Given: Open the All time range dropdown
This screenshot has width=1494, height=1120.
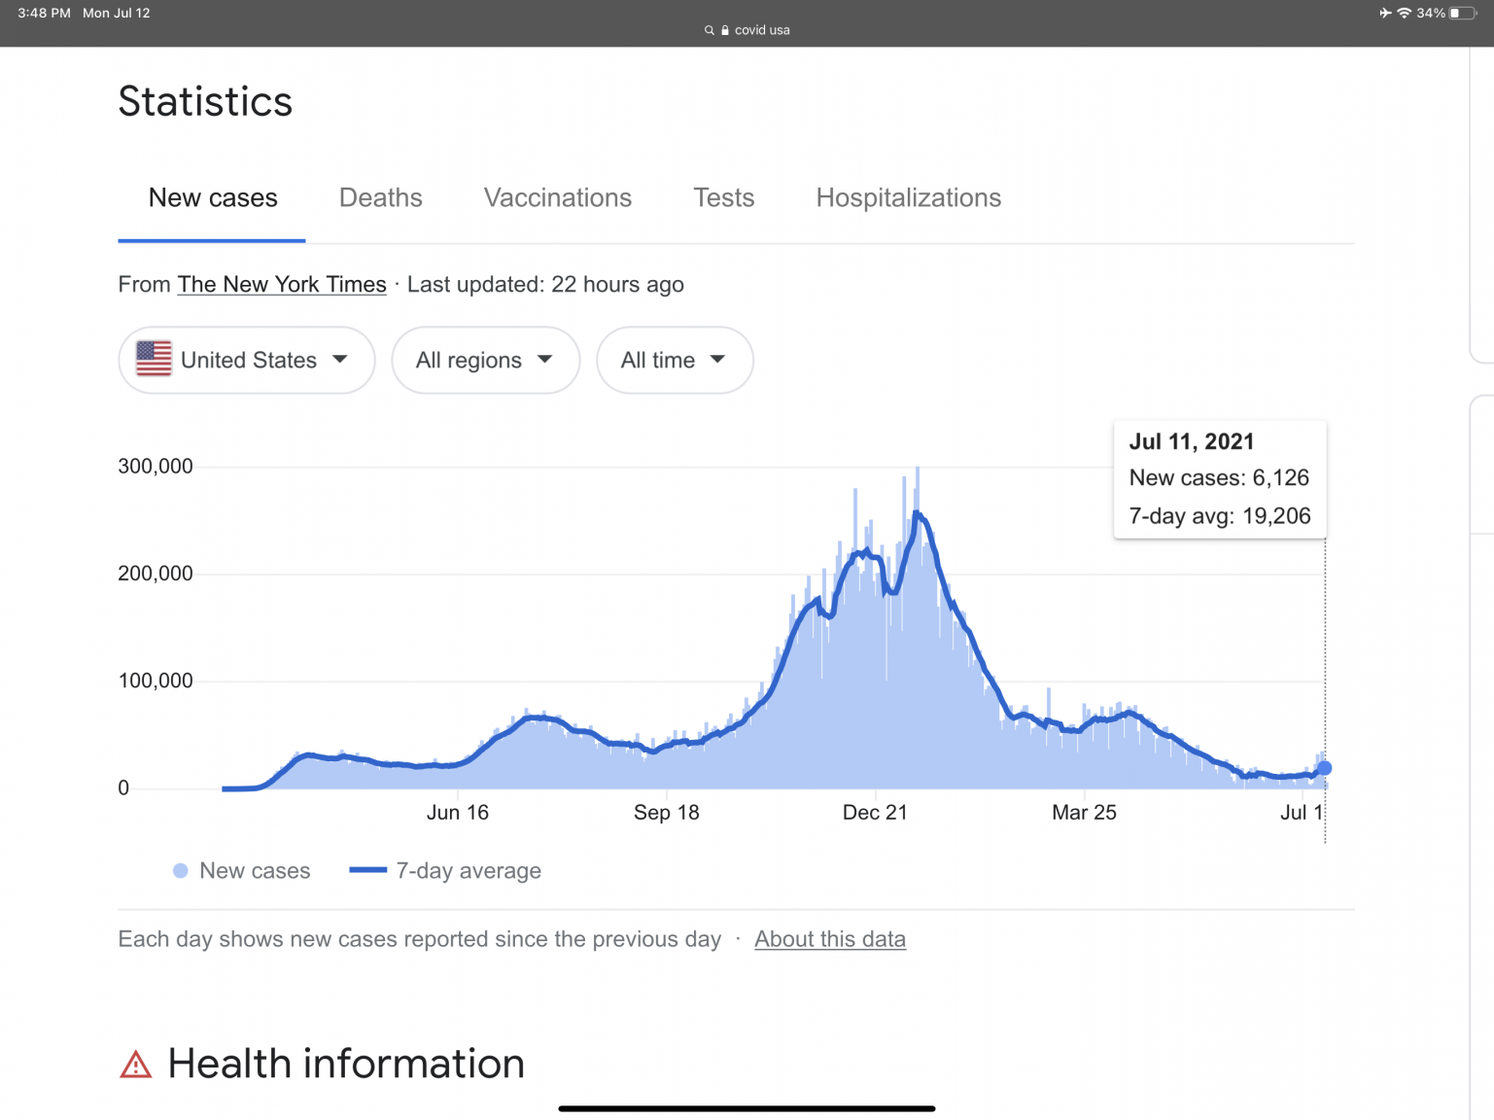Looking at the screenshot, I should coord(674,360).
